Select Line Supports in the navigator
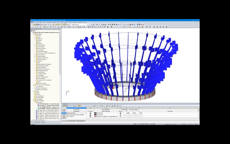Viewport: 230px width, 144px height. 41,47
